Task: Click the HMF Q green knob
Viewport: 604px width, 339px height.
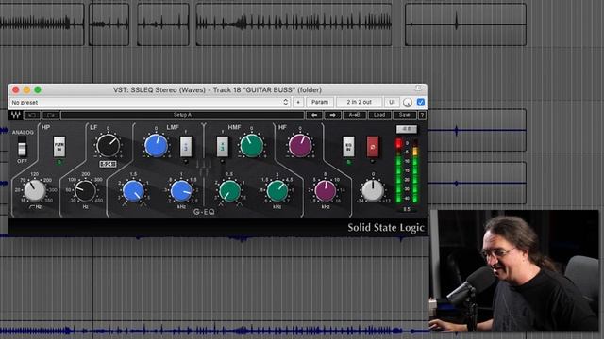Action: click(229, 191)
